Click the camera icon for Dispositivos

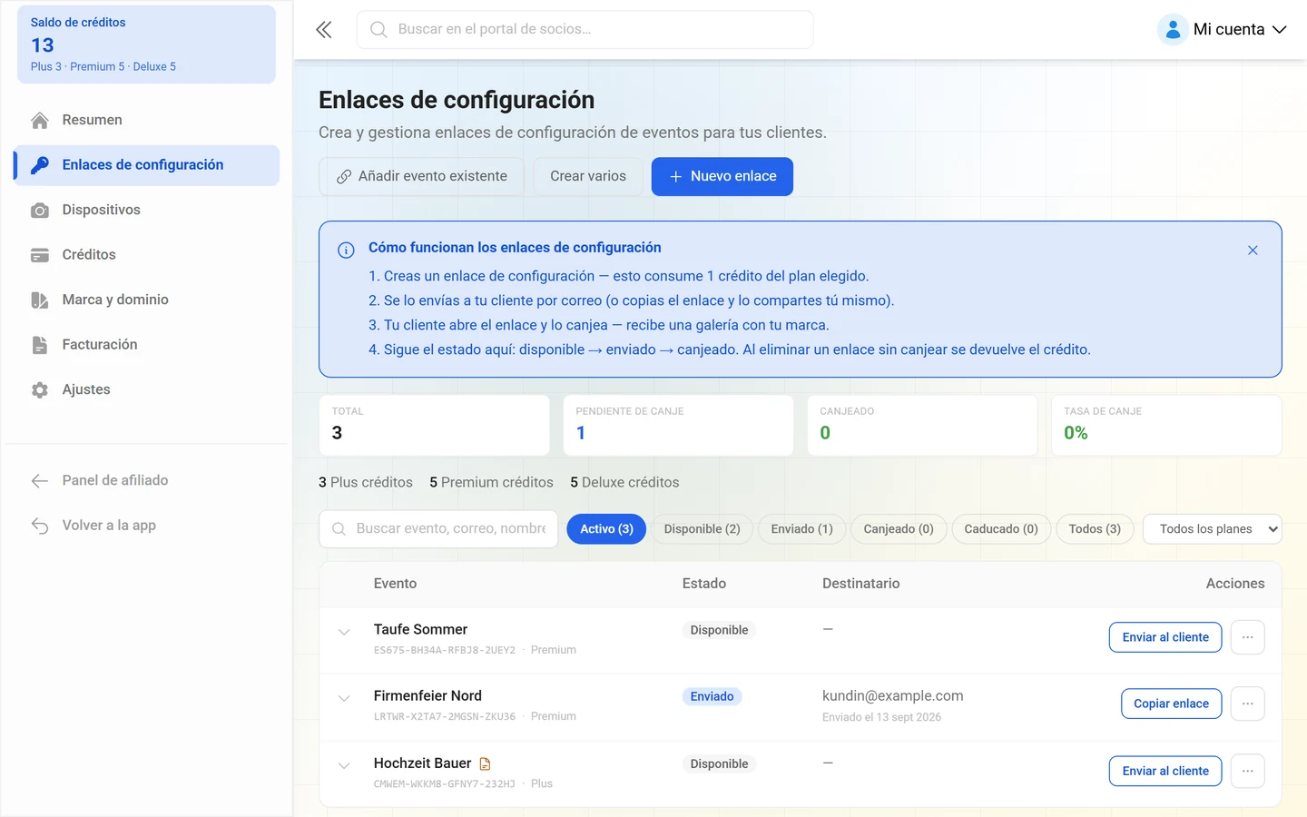tap(40, 211)
